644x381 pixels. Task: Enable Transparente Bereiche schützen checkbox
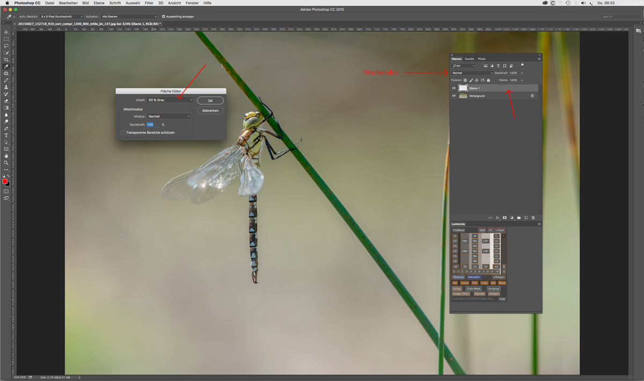(x=123, y=133)
